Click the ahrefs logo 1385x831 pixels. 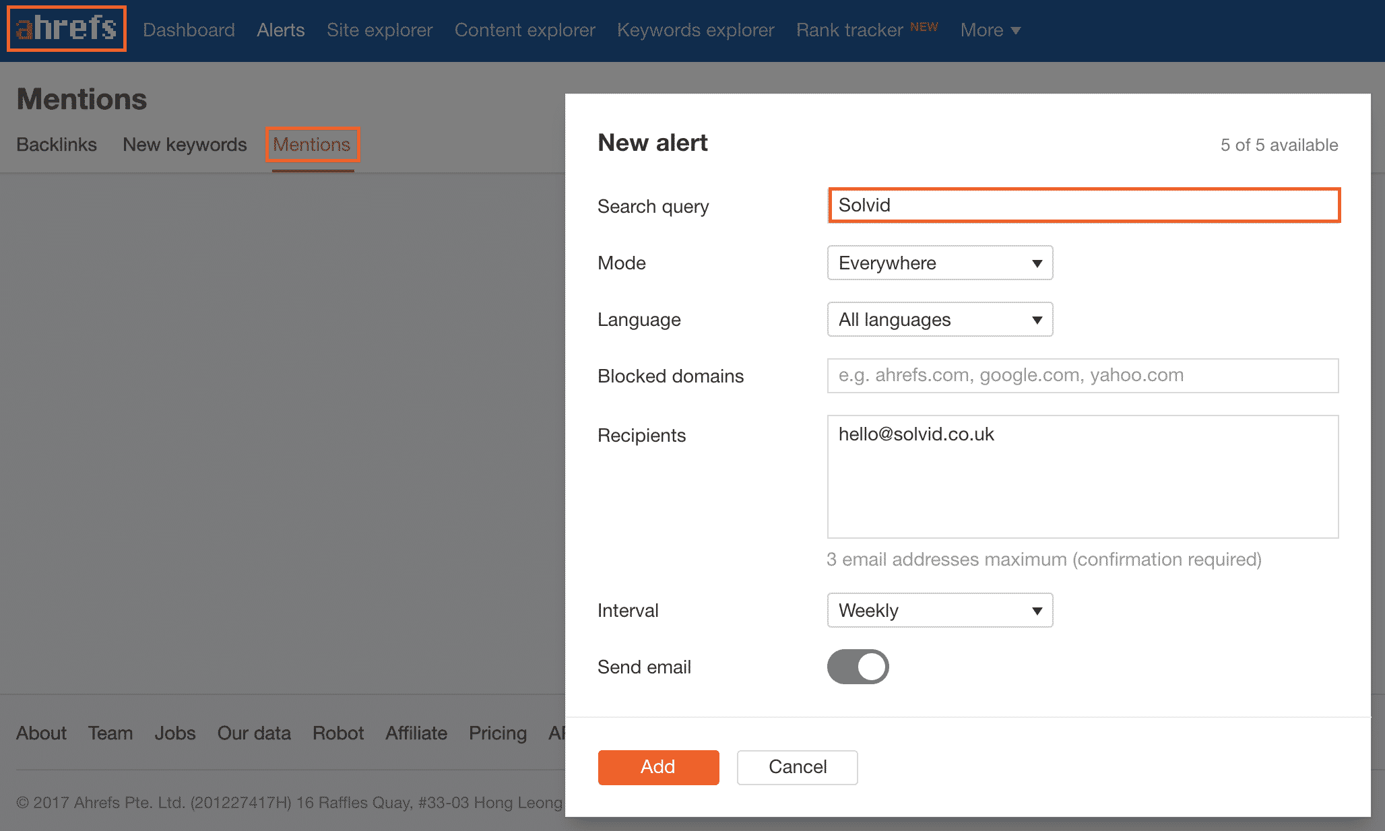pyautogui.click(x=66, y=28)
